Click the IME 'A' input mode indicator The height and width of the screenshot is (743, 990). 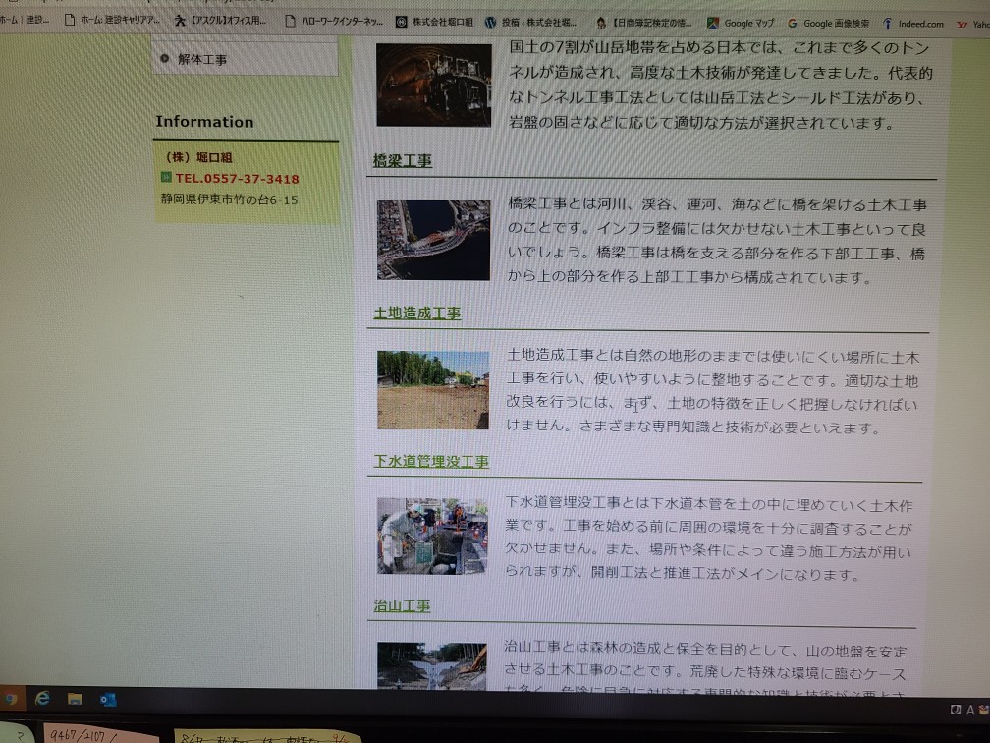(970, 711)
